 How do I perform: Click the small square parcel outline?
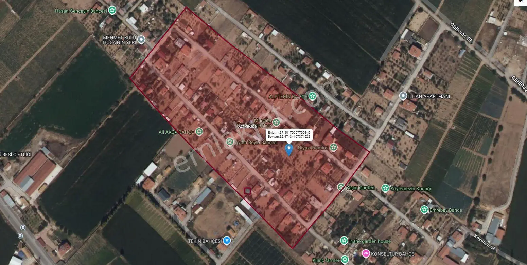click(248, 191)
